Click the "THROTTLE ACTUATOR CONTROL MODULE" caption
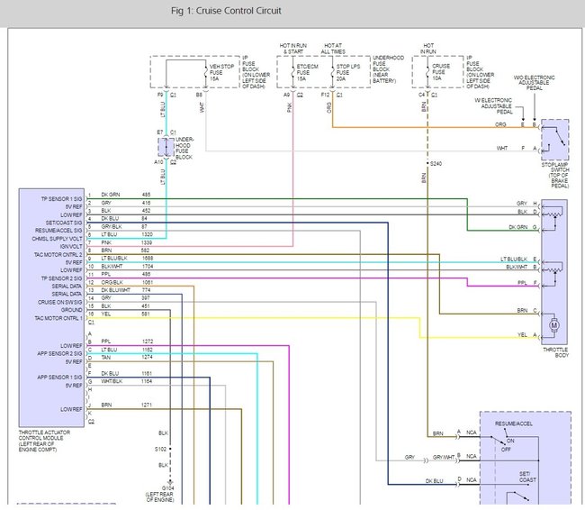 tap(44, 441)
